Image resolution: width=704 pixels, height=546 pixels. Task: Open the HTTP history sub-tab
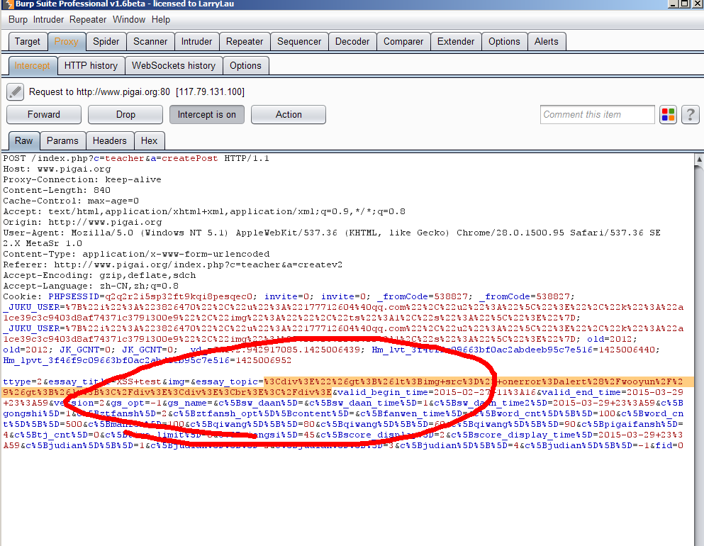tap(91, 65)
